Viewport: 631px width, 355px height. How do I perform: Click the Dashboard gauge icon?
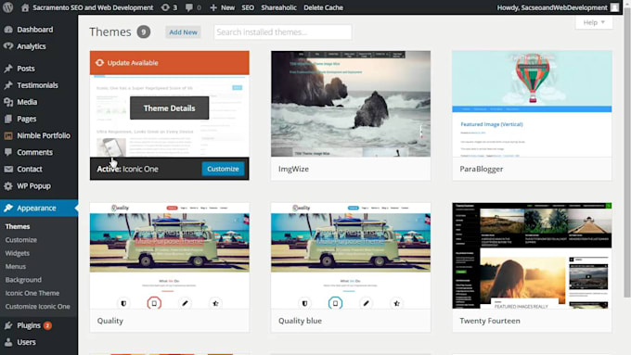pyautogui.click(x=8, y=30)
